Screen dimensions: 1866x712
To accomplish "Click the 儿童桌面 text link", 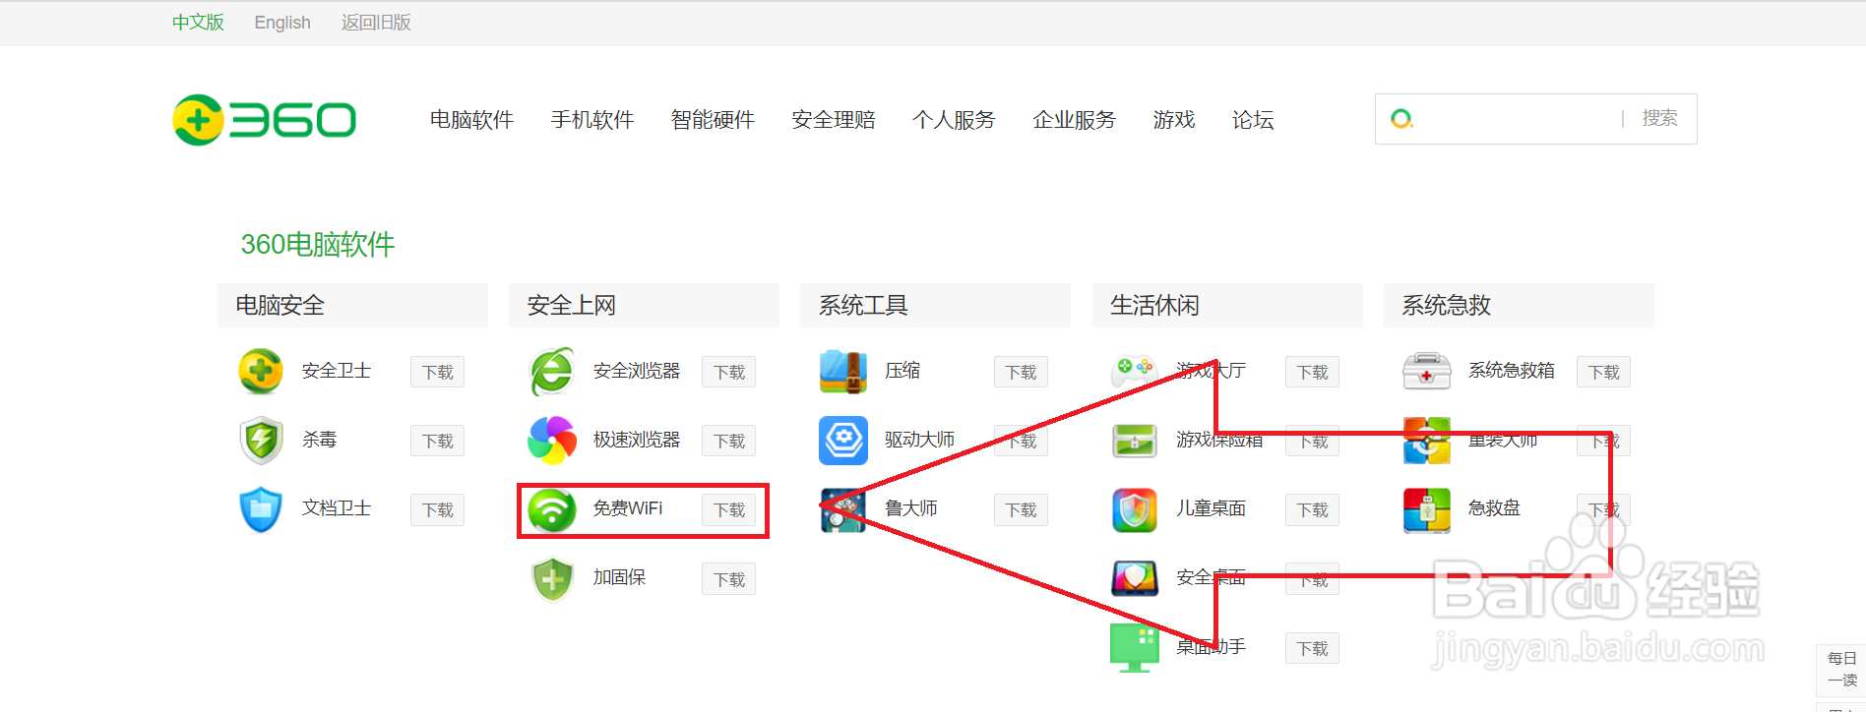I will 1212,508.
